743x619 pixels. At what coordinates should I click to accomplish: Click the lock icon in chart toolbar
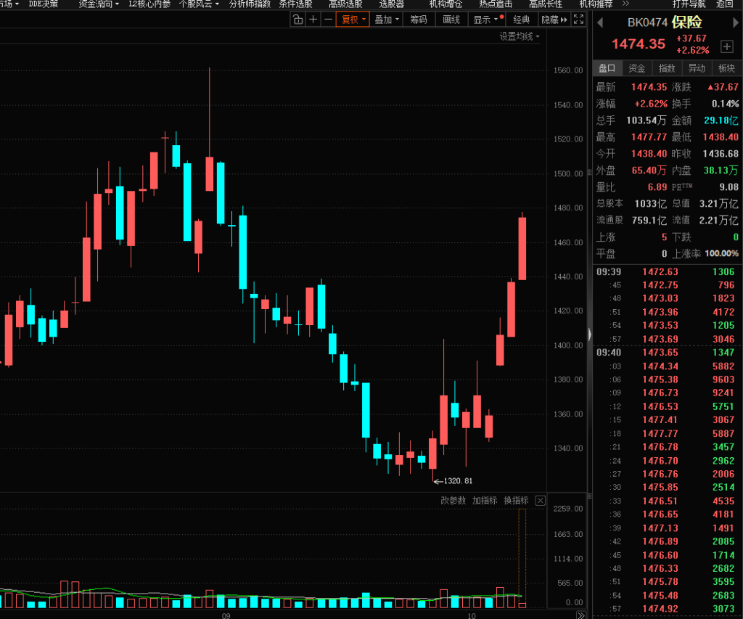point(297,20)
